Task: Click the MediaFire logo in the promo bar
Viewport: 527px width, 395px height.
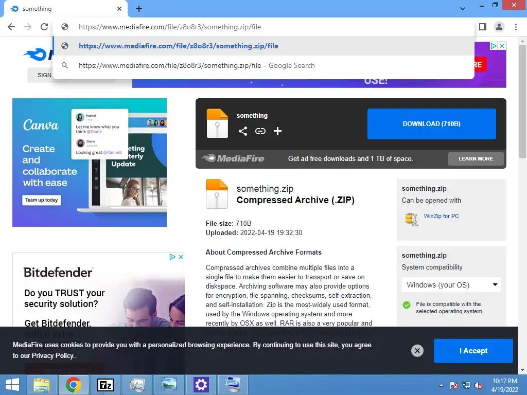Action: point(233,158)
